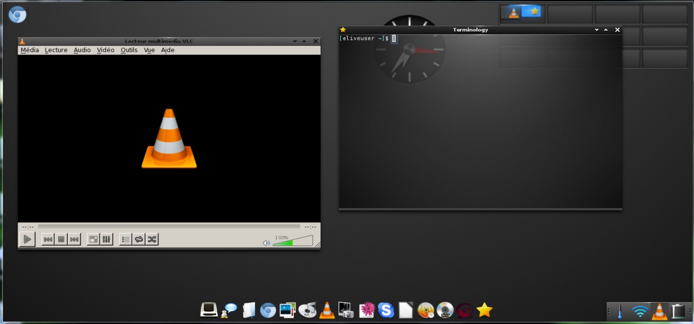The width and height of the screenshot is (694, 324).
Task: Open the Outils menu
Action: (x=129, y=50)
